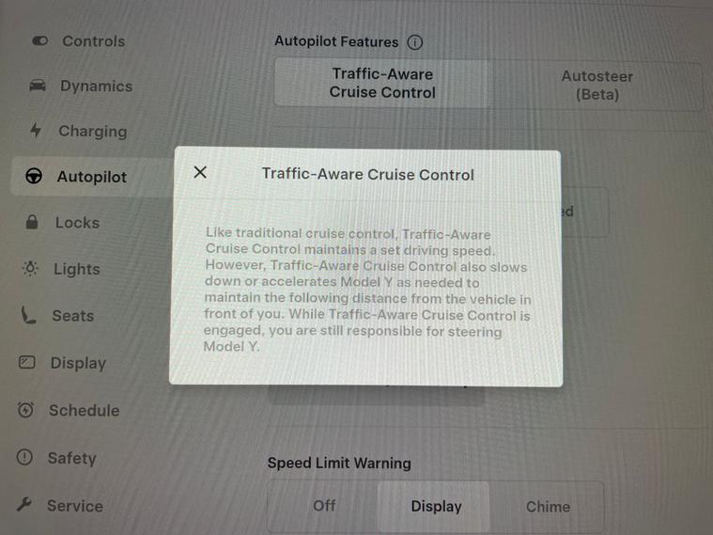This screenshot has width=713, height=535.
Task: Click the seat icon beside Seats
Action: tap(28, 315)
